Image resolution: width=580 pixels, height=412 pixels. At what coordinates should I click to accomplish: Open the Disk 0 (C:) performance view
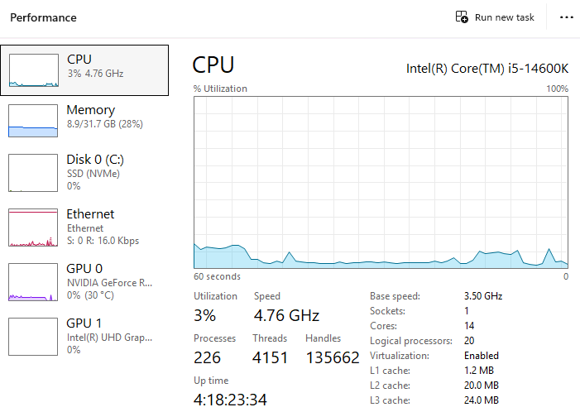point(95,160)
